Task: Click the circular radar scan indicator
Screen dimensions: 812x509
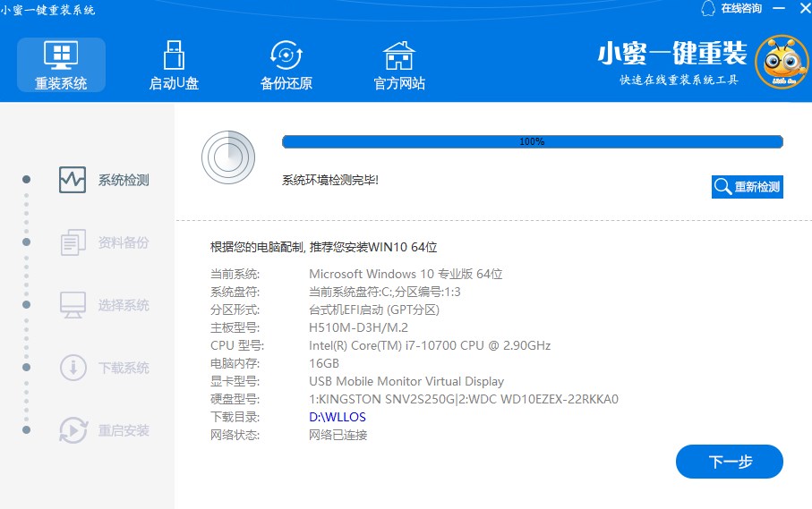Action: (x=228, y=157)
